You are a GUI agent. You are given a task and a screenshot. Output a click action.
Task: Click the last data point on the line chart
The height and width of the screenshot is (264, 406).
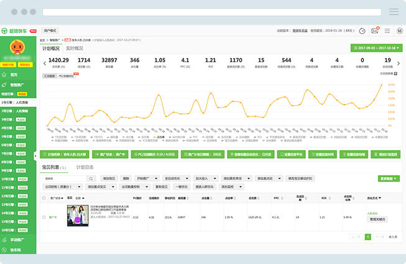[x=382, y=85]
